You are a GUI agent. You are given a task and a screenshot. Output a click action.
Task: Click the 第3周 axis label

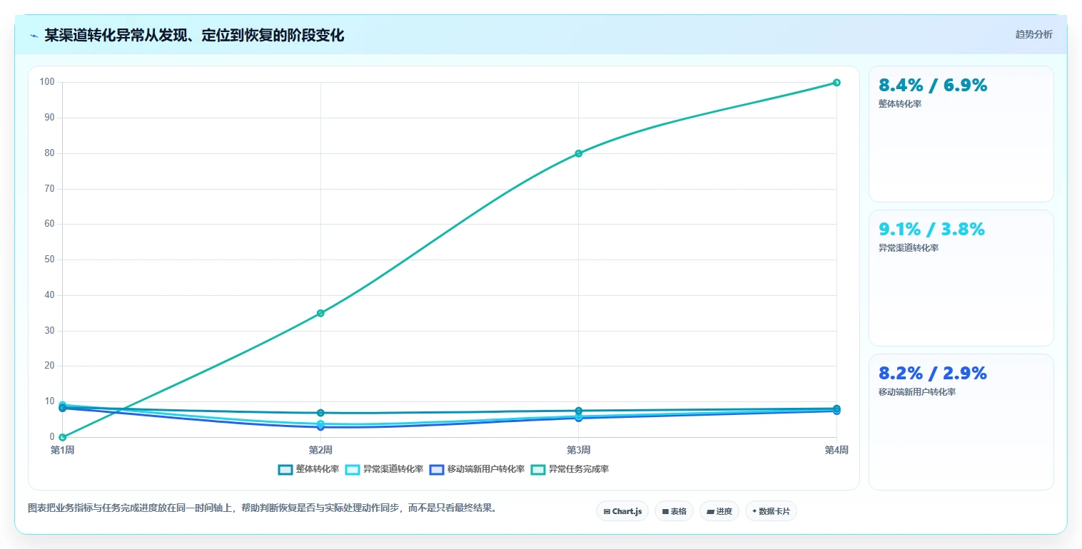point(578,450)
